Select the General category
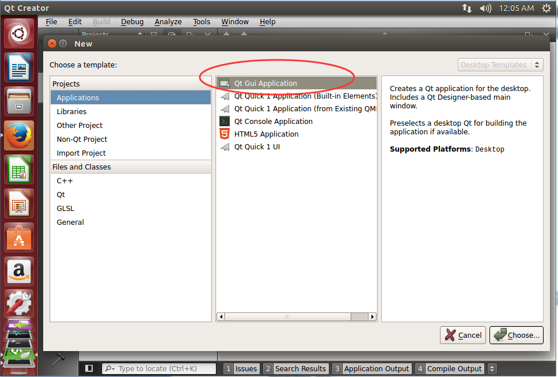Viewport: 558px width, 377px height. [x=131, y=223]
